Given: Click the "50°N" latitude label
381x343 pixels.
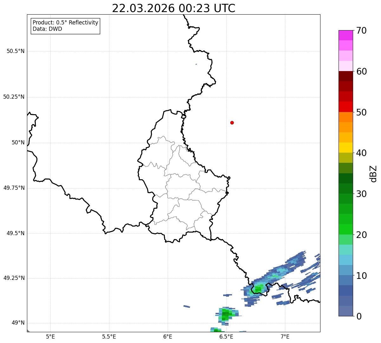Looking at the screenshot, I should [x=18, y=142].
